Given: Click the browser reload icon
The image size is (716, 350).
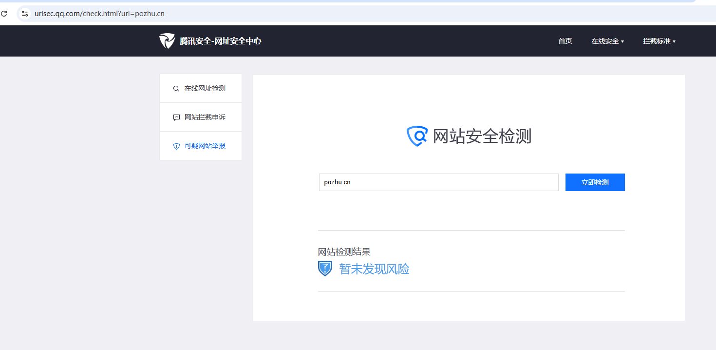Looking at the screenshot, I should tap(4, 14).
